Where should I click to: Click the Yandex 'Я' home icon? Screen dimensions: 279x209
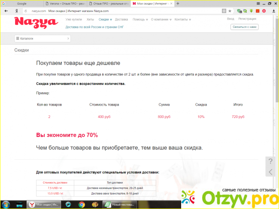(x=16, y=11)
